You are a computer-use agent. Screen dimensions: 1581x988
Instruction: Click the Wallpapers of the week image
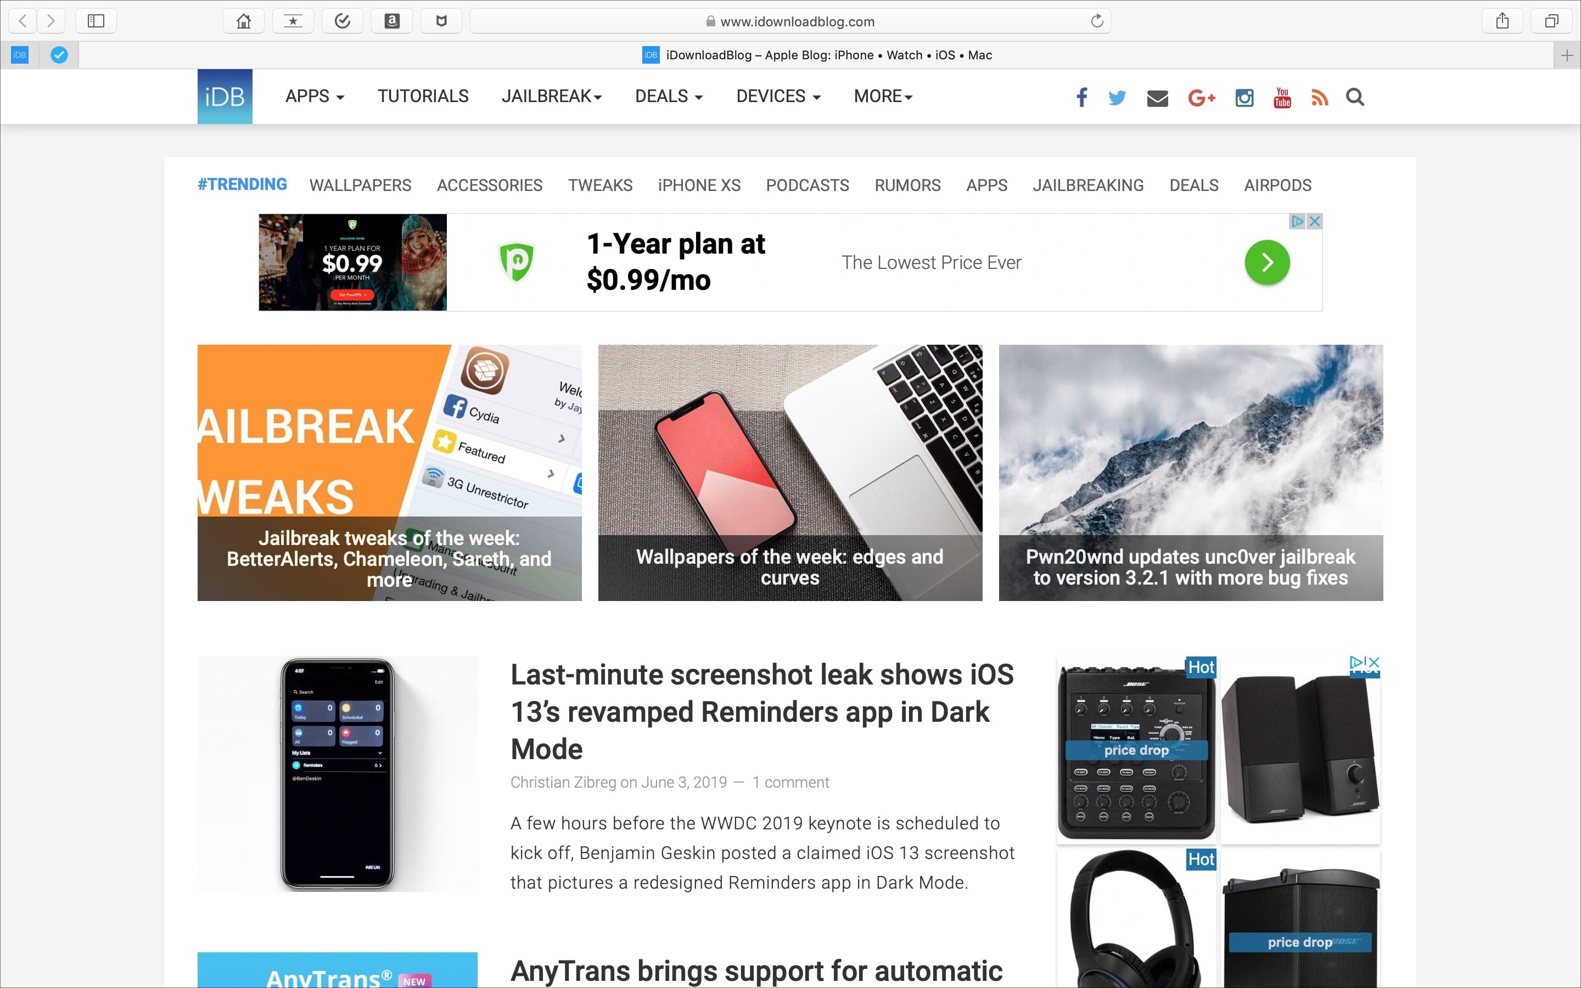coord(790,473)
